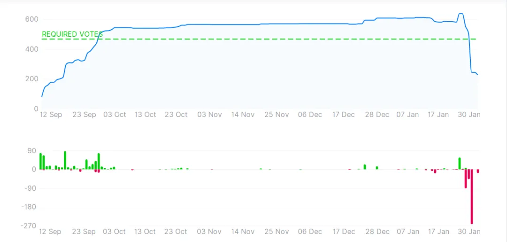Select the 14 Nov label on lower chart
The height and width of the screenshot is (242, 507).
[243, 232]
